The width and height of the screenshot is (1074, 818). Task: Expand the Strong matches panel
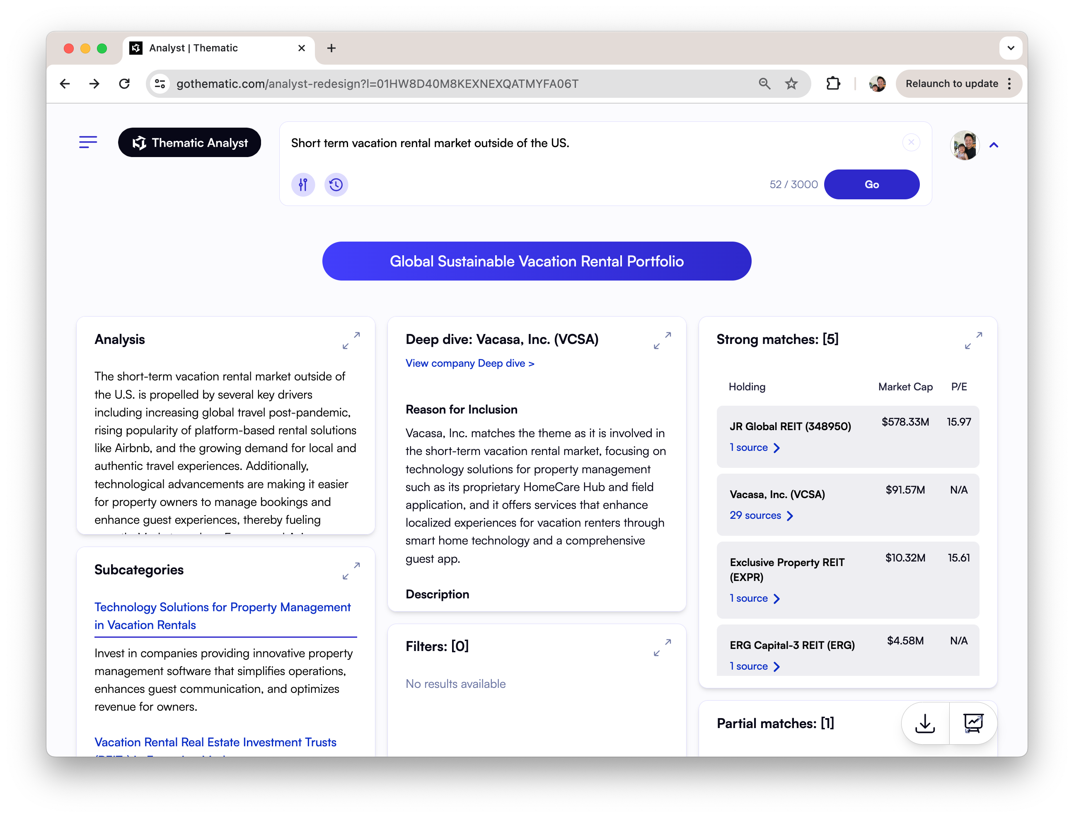point(973,340)
